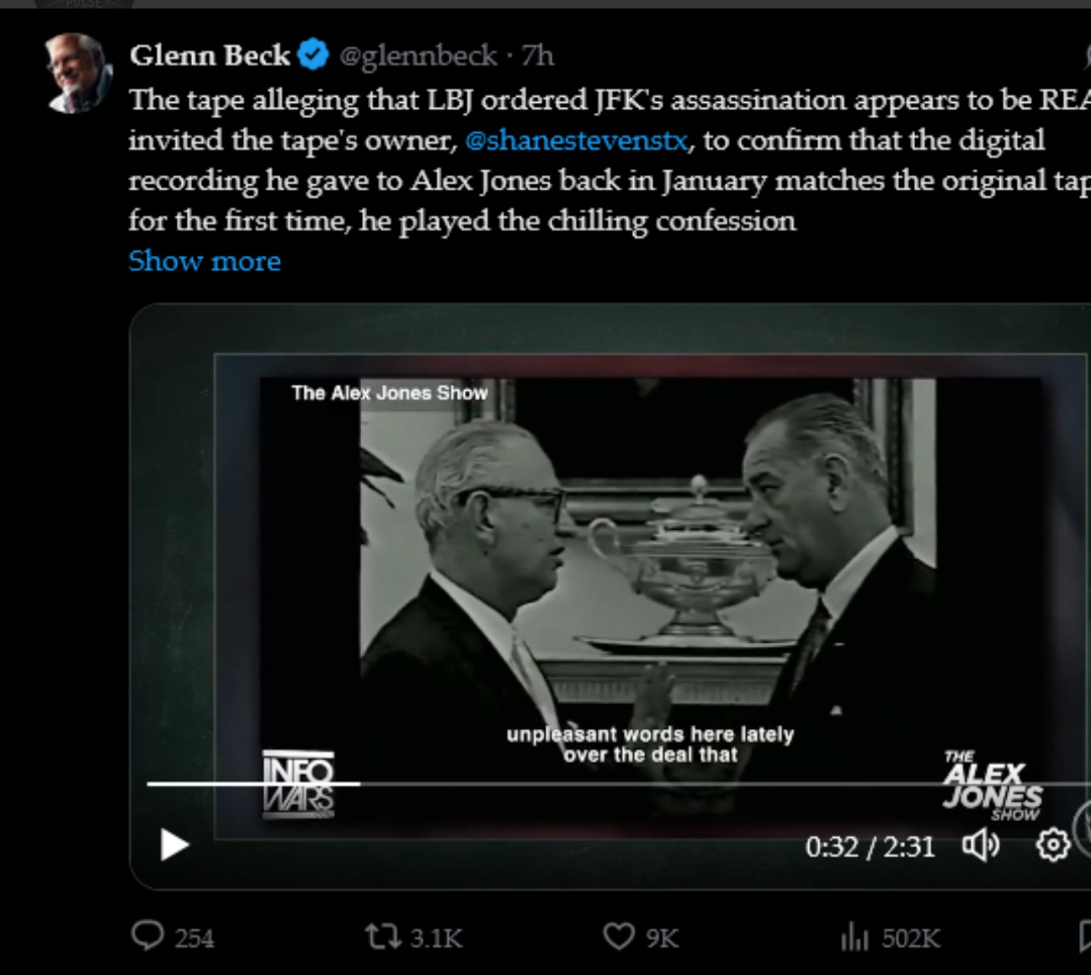Expand tweet text with Show more
The image size is (1091, 975).
[205, 261]
